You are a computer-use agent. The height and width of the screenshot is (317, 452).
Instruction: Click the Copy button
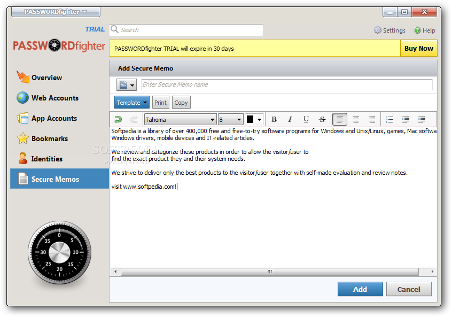click(x=181, y=103)
